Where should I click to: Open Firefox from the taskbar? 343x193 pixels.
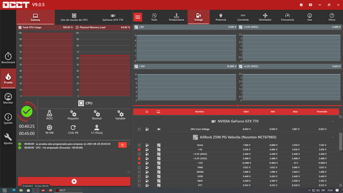coord(50,190)
